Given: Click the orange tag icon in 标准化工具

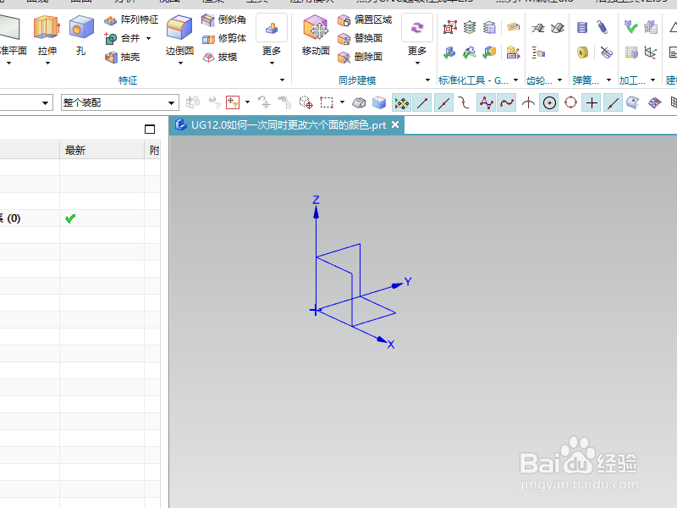Looking at the screenshot, I should tap(513, 27).
